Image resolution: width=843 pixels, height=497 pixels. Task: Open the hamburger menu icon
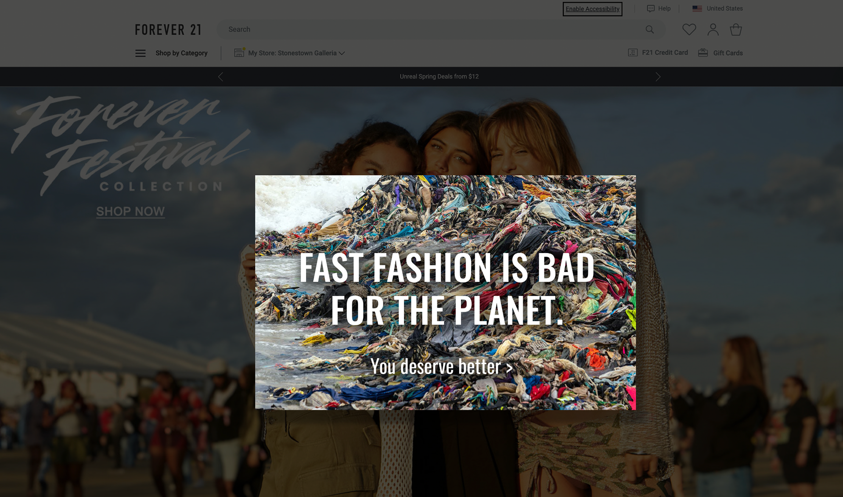[x=140, y=53]
